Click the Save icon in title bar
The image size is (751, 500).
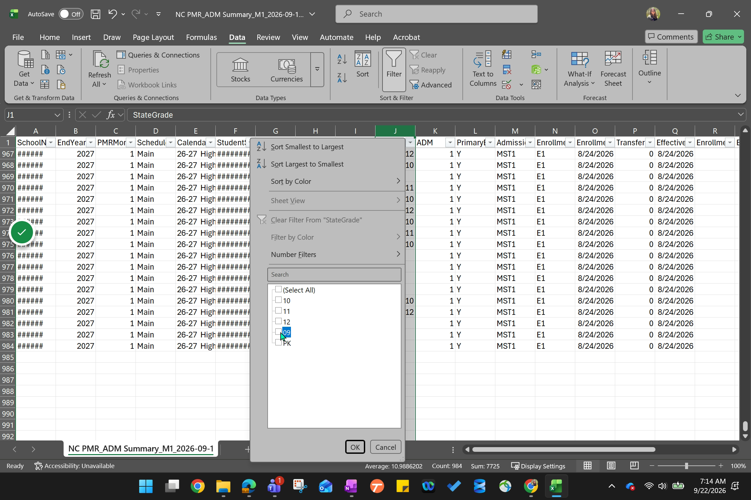click(x=96, y=14)
